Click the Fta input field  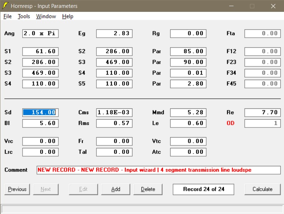pos(263,34)
